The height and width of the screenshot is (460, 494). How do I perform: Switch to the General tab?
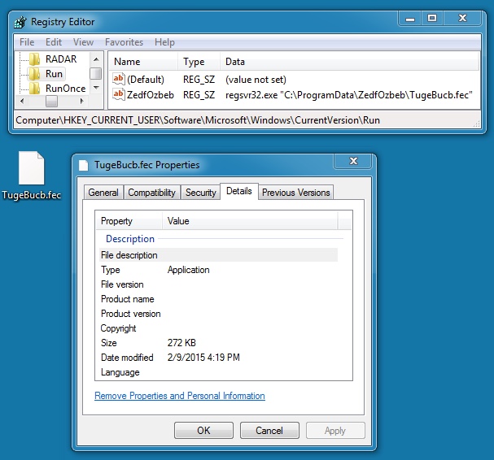[x=103, y=193]
